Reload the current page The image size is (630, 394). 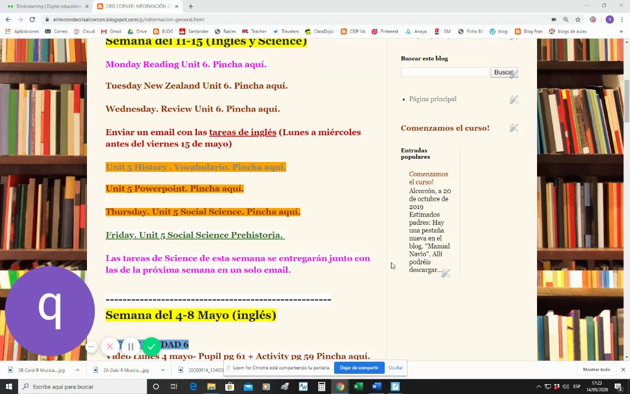pos(32,19)
